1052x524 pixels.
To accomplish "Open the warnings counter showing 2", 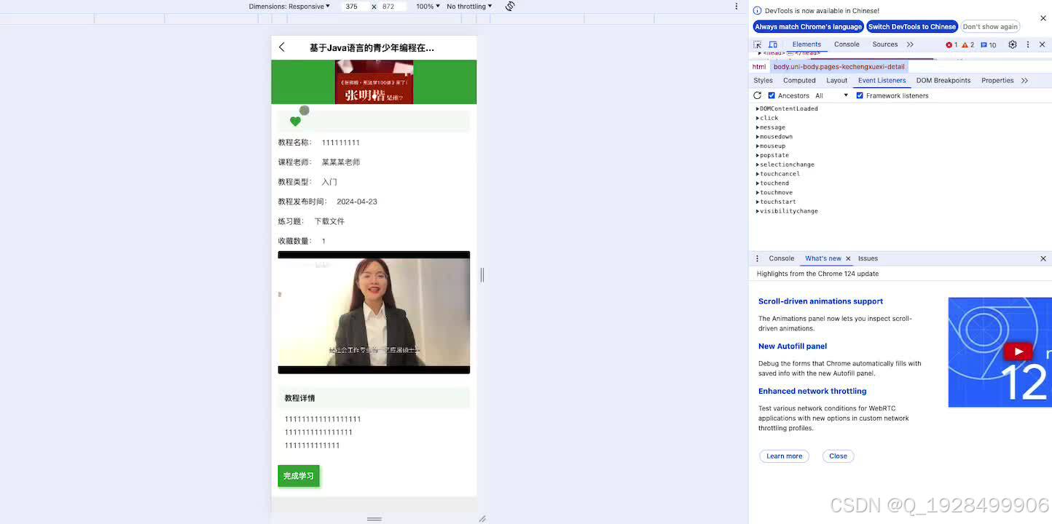I will click(x=967, y=45).
